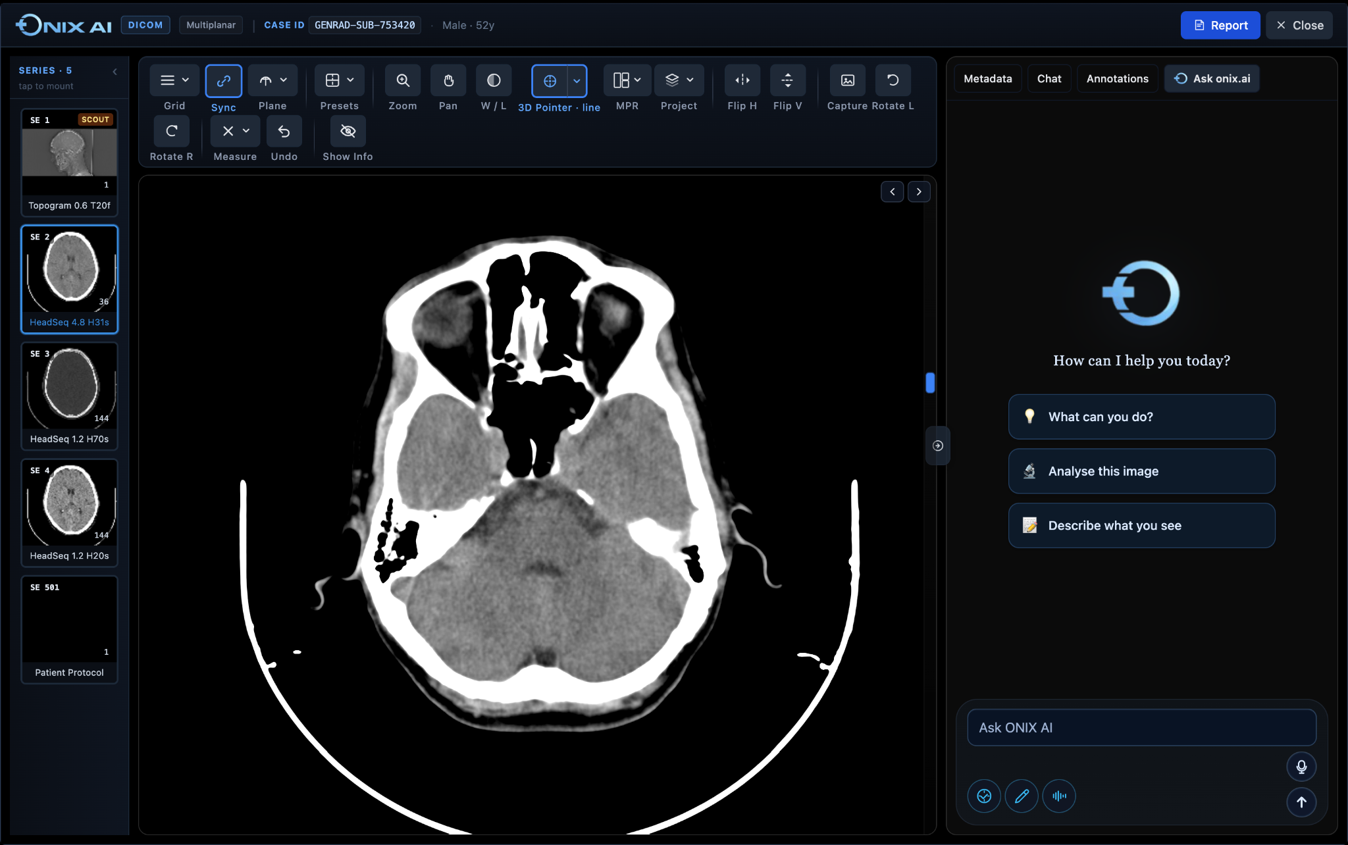Flip the image horizontally with Flip H
Image resolution: width=1348 pixels, height=845 pixels.
(742, 80)
